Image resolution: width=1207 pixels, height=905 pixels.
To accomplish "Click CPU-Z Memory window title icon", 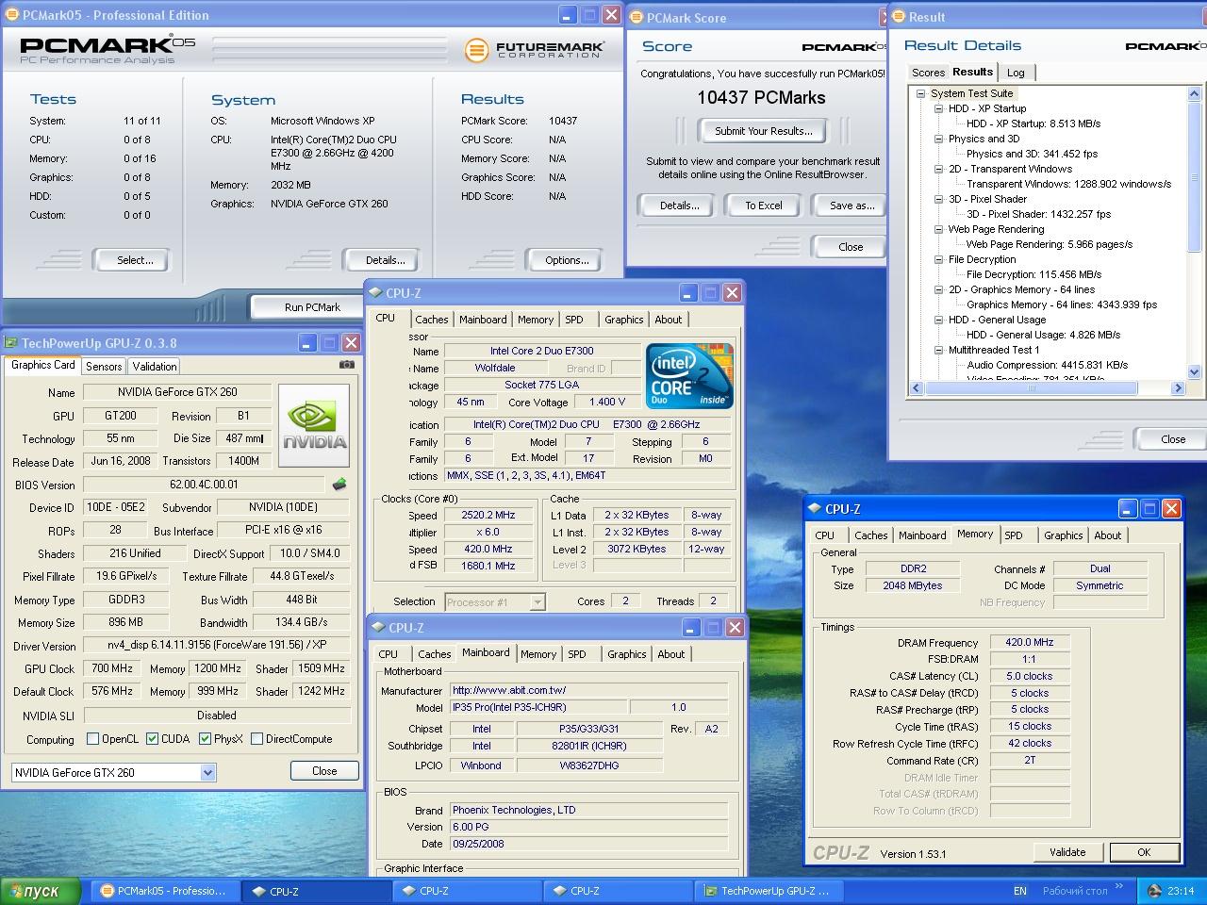I will (x=815, y=509).
